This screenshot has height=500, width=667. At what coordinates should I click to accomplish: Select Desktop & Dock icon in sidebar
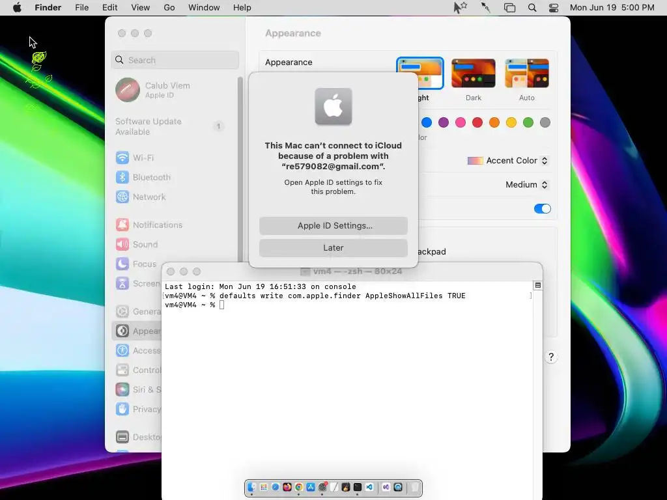pyautogui.click(x=122, y=437)
